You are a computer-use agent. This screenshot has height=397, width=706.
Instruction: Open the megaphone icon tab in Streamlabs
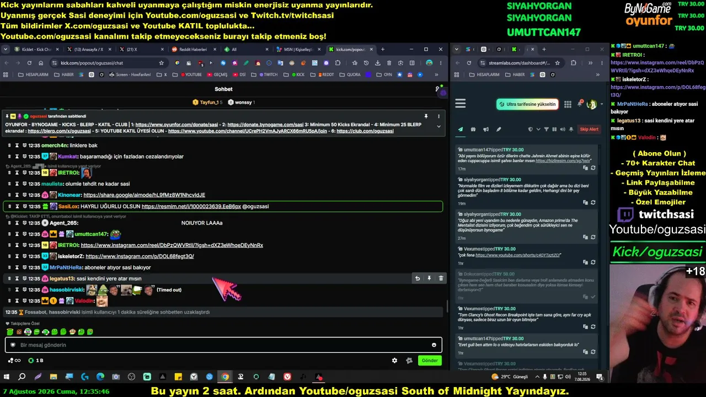[x=486, y=130]
